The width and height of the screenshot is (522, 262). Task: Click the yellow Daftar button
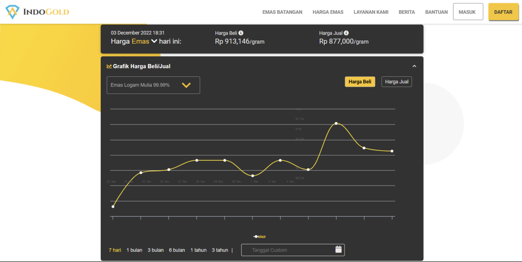(503, 12)
